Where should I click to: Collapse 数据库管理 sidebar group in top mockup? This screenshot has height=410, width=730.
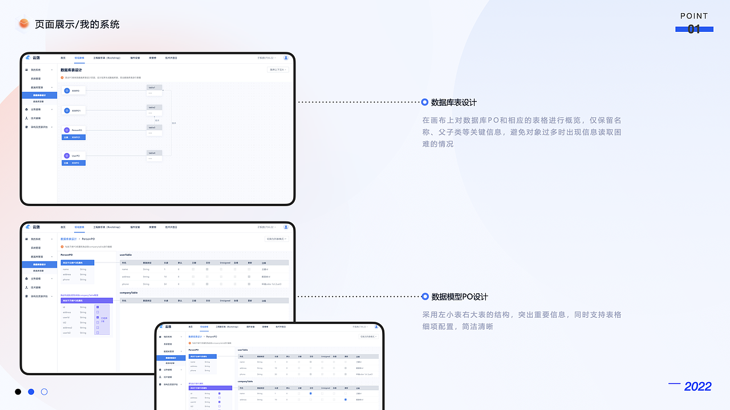pos(52,88)
